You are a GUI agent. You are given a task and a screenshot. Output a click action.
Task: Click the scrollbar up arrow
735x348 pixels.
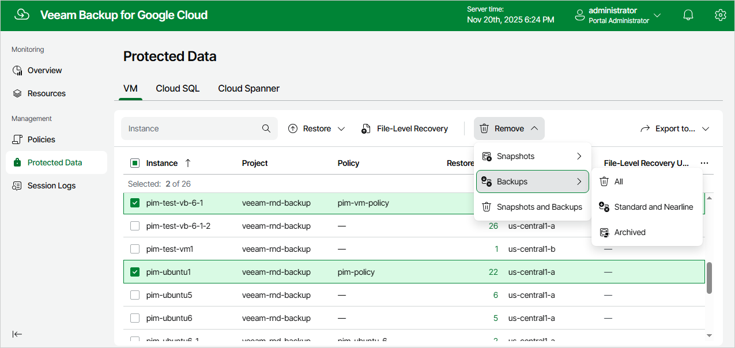710,198
